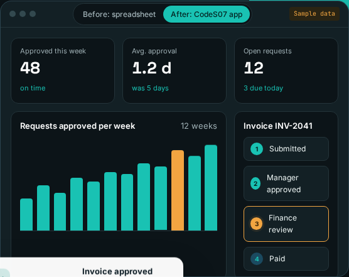Viewport: 349px width, 277px height.
Task: Click Invoice INV-2041 heading
Action: [278, 126]
